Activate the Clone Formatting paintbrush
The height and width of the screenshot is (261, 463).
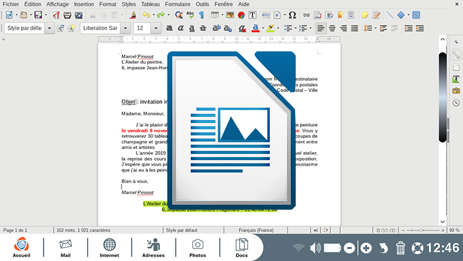pyautogui.click(x=133, y=15)
